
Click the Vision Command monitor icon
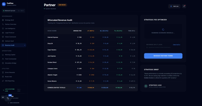point(3,37)
